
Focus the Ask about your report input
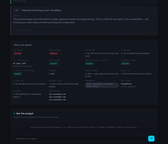[80, 139]
